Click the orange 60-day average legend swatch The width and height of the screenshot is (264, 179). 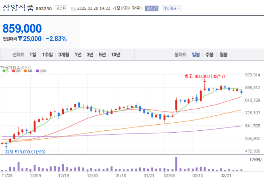pos(25,71)
